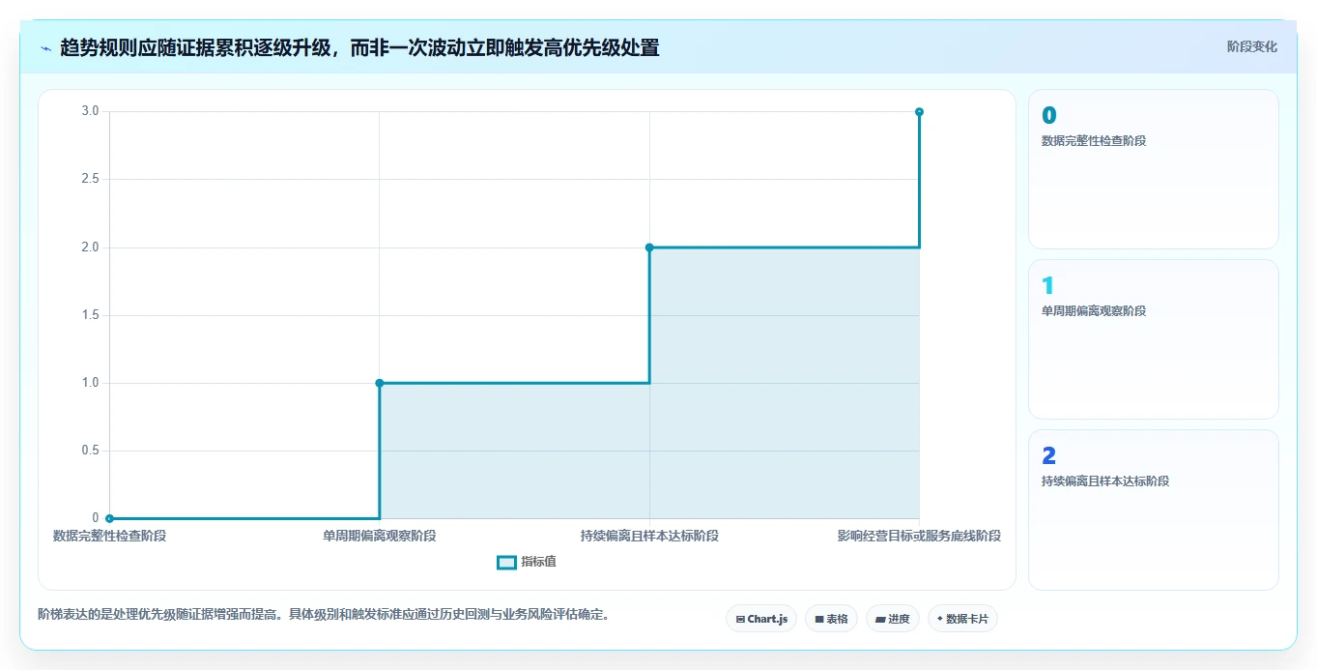
Task: Click x-axis label 影响经营目标或服务底线阶段
Action: [x=919, y=536]
